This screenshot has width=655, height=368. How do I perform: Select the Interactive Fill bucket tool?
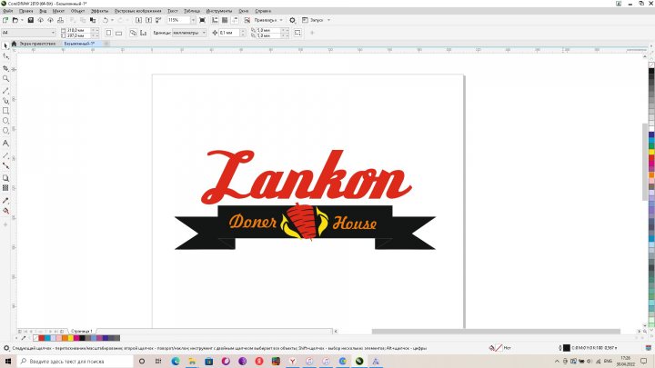tap(5, 211)
